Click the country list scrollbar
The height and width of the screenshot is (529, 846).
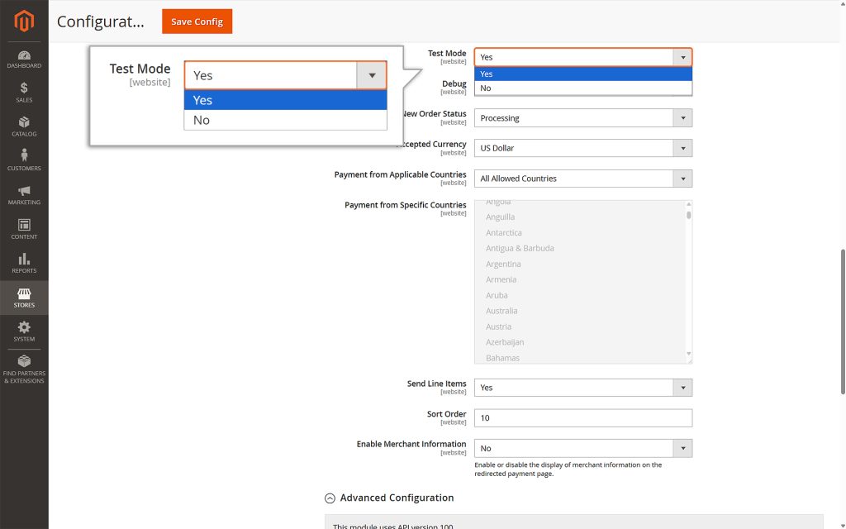coord(687,217)
